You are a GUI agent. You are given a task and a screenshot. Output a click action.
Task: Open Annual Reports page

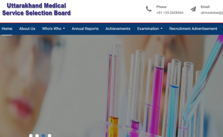click(85, 28)
